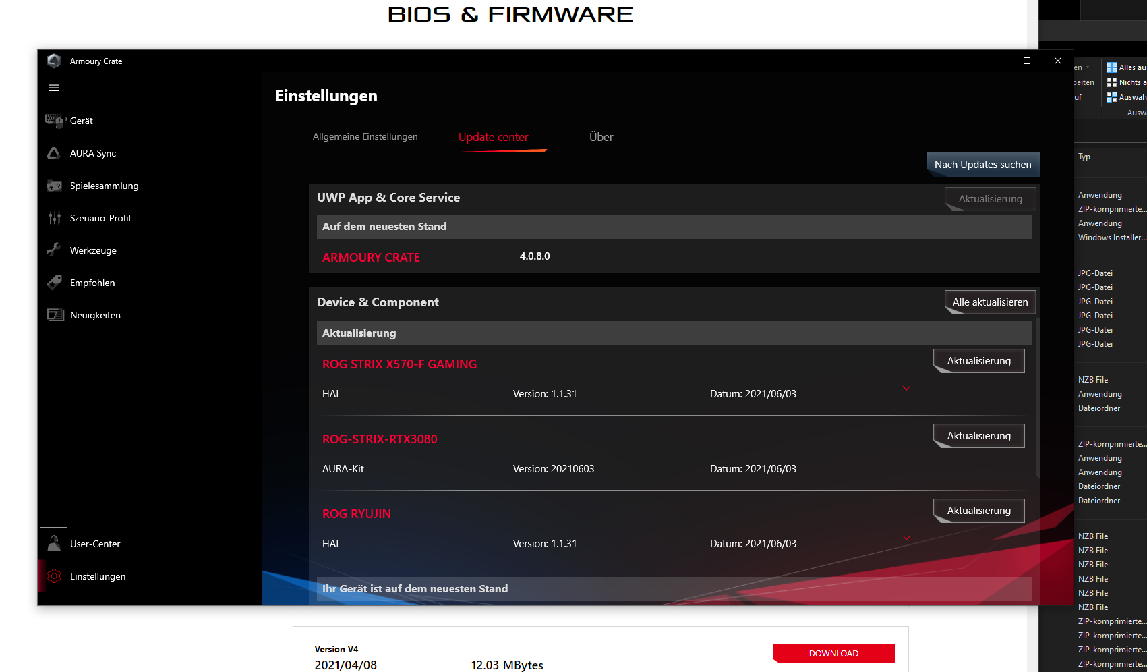The image size is (1147, 672).
Task: Click 'Windows Installer...' row in Explorer window
Action: [x=1111, y=237]
